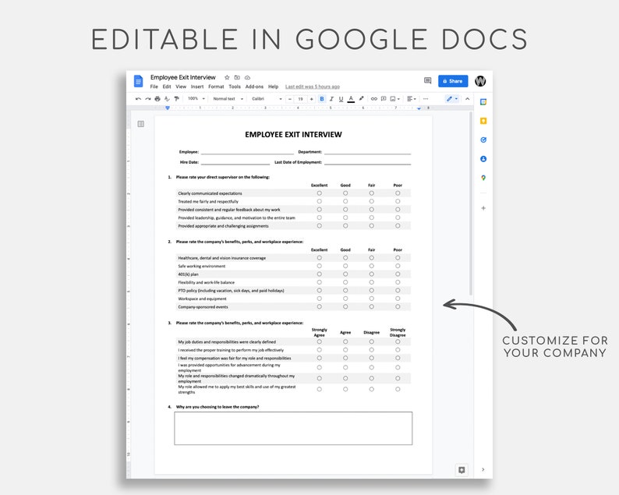This screenshot has width=619, height=495.
Task: Check the cloud save status icon
Action: (x=247, y=77)
